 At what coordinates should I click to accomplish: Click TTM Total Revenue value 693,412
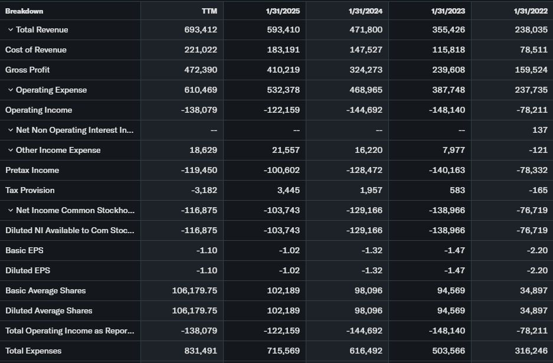pos(201,30)
